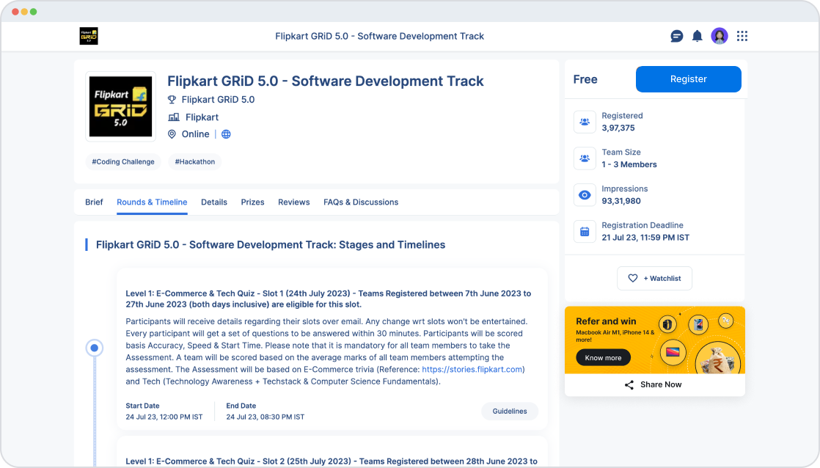Click the share icon beside Share Now

tap(629, 385)
